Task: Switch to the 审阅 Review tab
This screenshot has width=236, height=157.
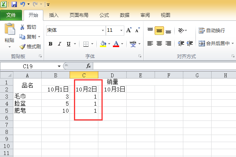Action: pyautogui.click(x=145, y=15)
